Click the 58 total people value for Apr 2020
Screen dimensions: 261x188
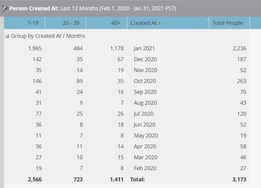(243, 147)
